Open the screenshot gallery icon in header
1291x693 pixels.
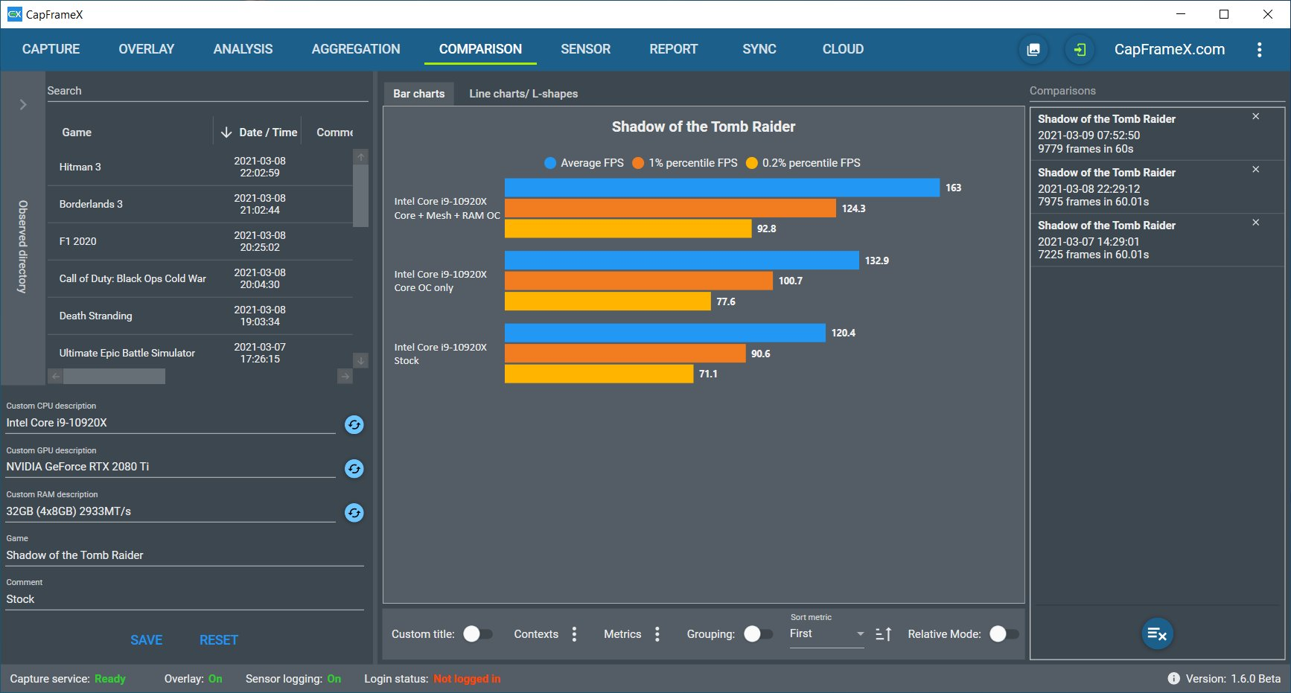coord(1033,50)
